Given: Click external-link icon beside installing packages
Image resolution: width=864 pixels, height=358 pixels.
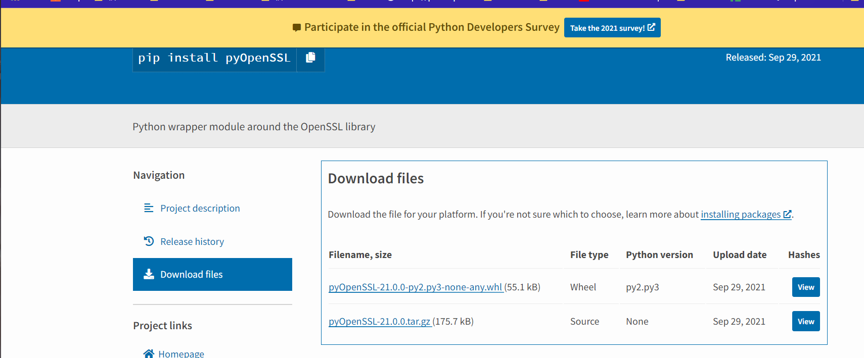Looking at the screenshot, I should pos(787,215).
